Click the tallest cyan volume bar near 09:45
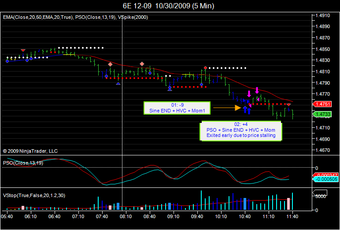 pyautogui.click(x=201, y=200)
